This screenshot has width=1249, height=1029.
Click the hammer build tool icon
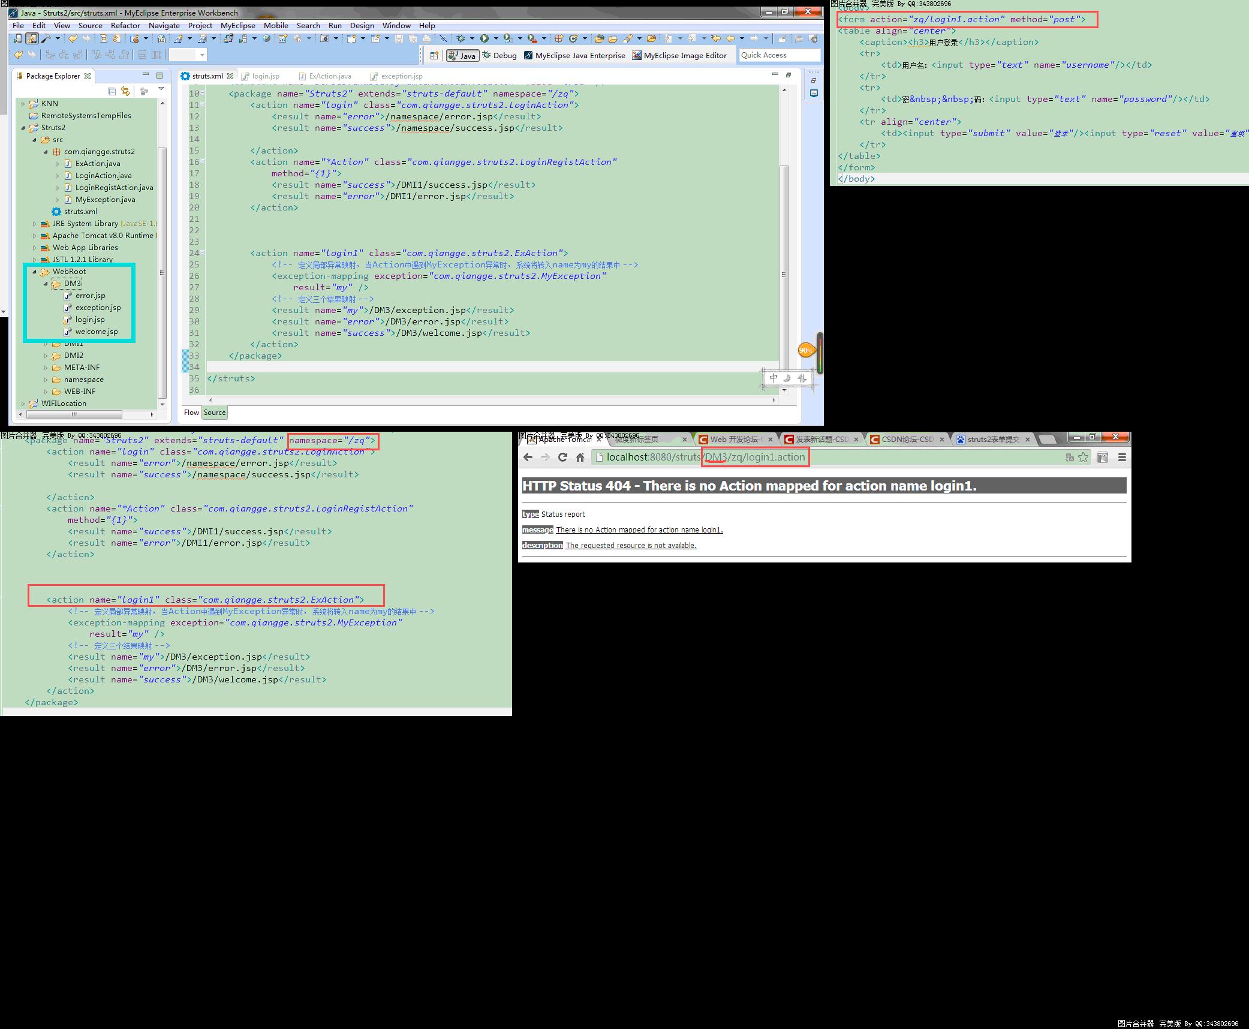point(45,38)
